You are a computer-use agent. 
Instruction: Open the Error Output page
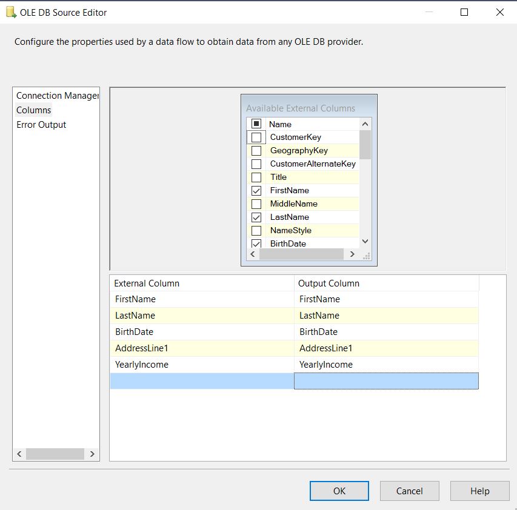pyautogui.click(x=41, y=125)
